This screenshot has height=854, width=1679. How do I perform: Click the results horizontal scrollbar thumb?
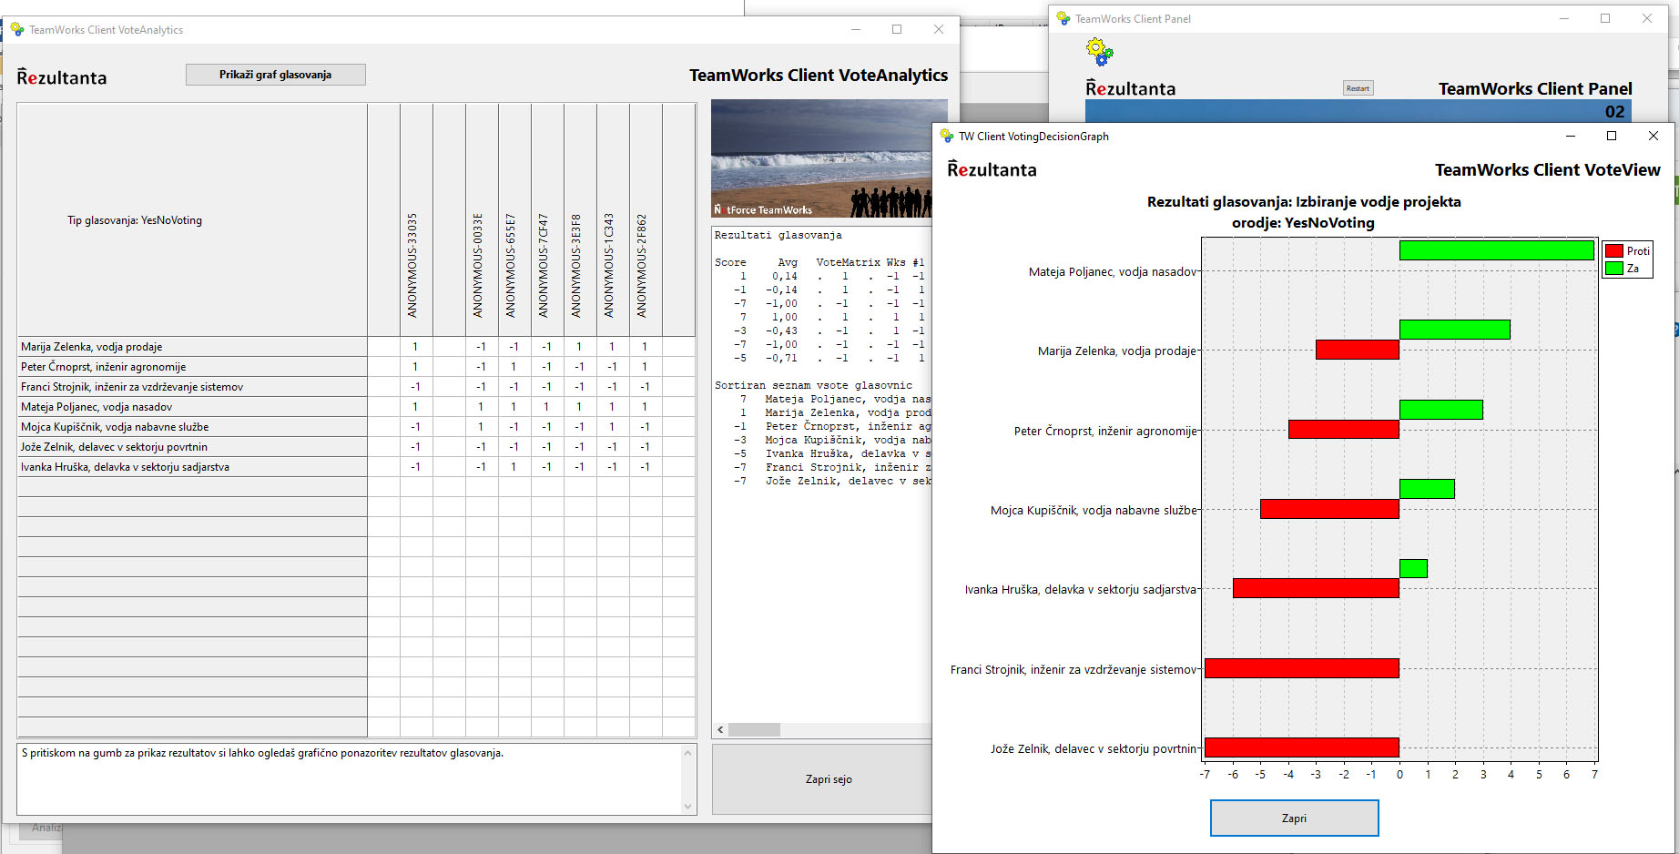click(x=754, y=729)
